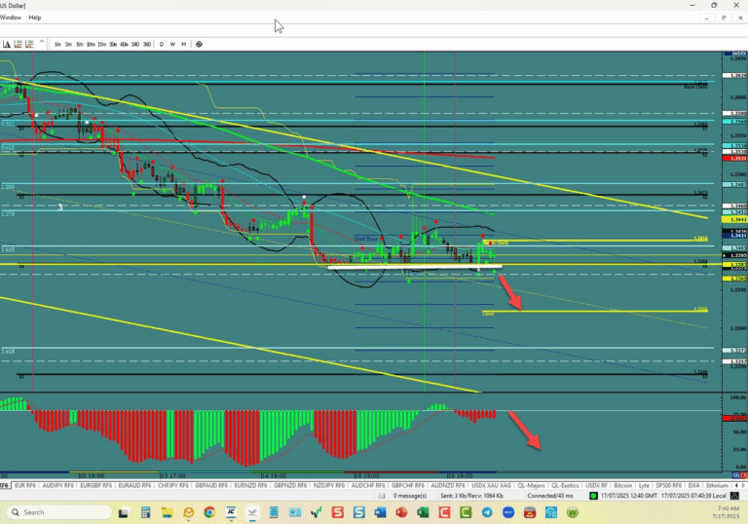Select the SP500 RF6 tab
Viewport: 748px width, 524px height.
coord(668,485)
